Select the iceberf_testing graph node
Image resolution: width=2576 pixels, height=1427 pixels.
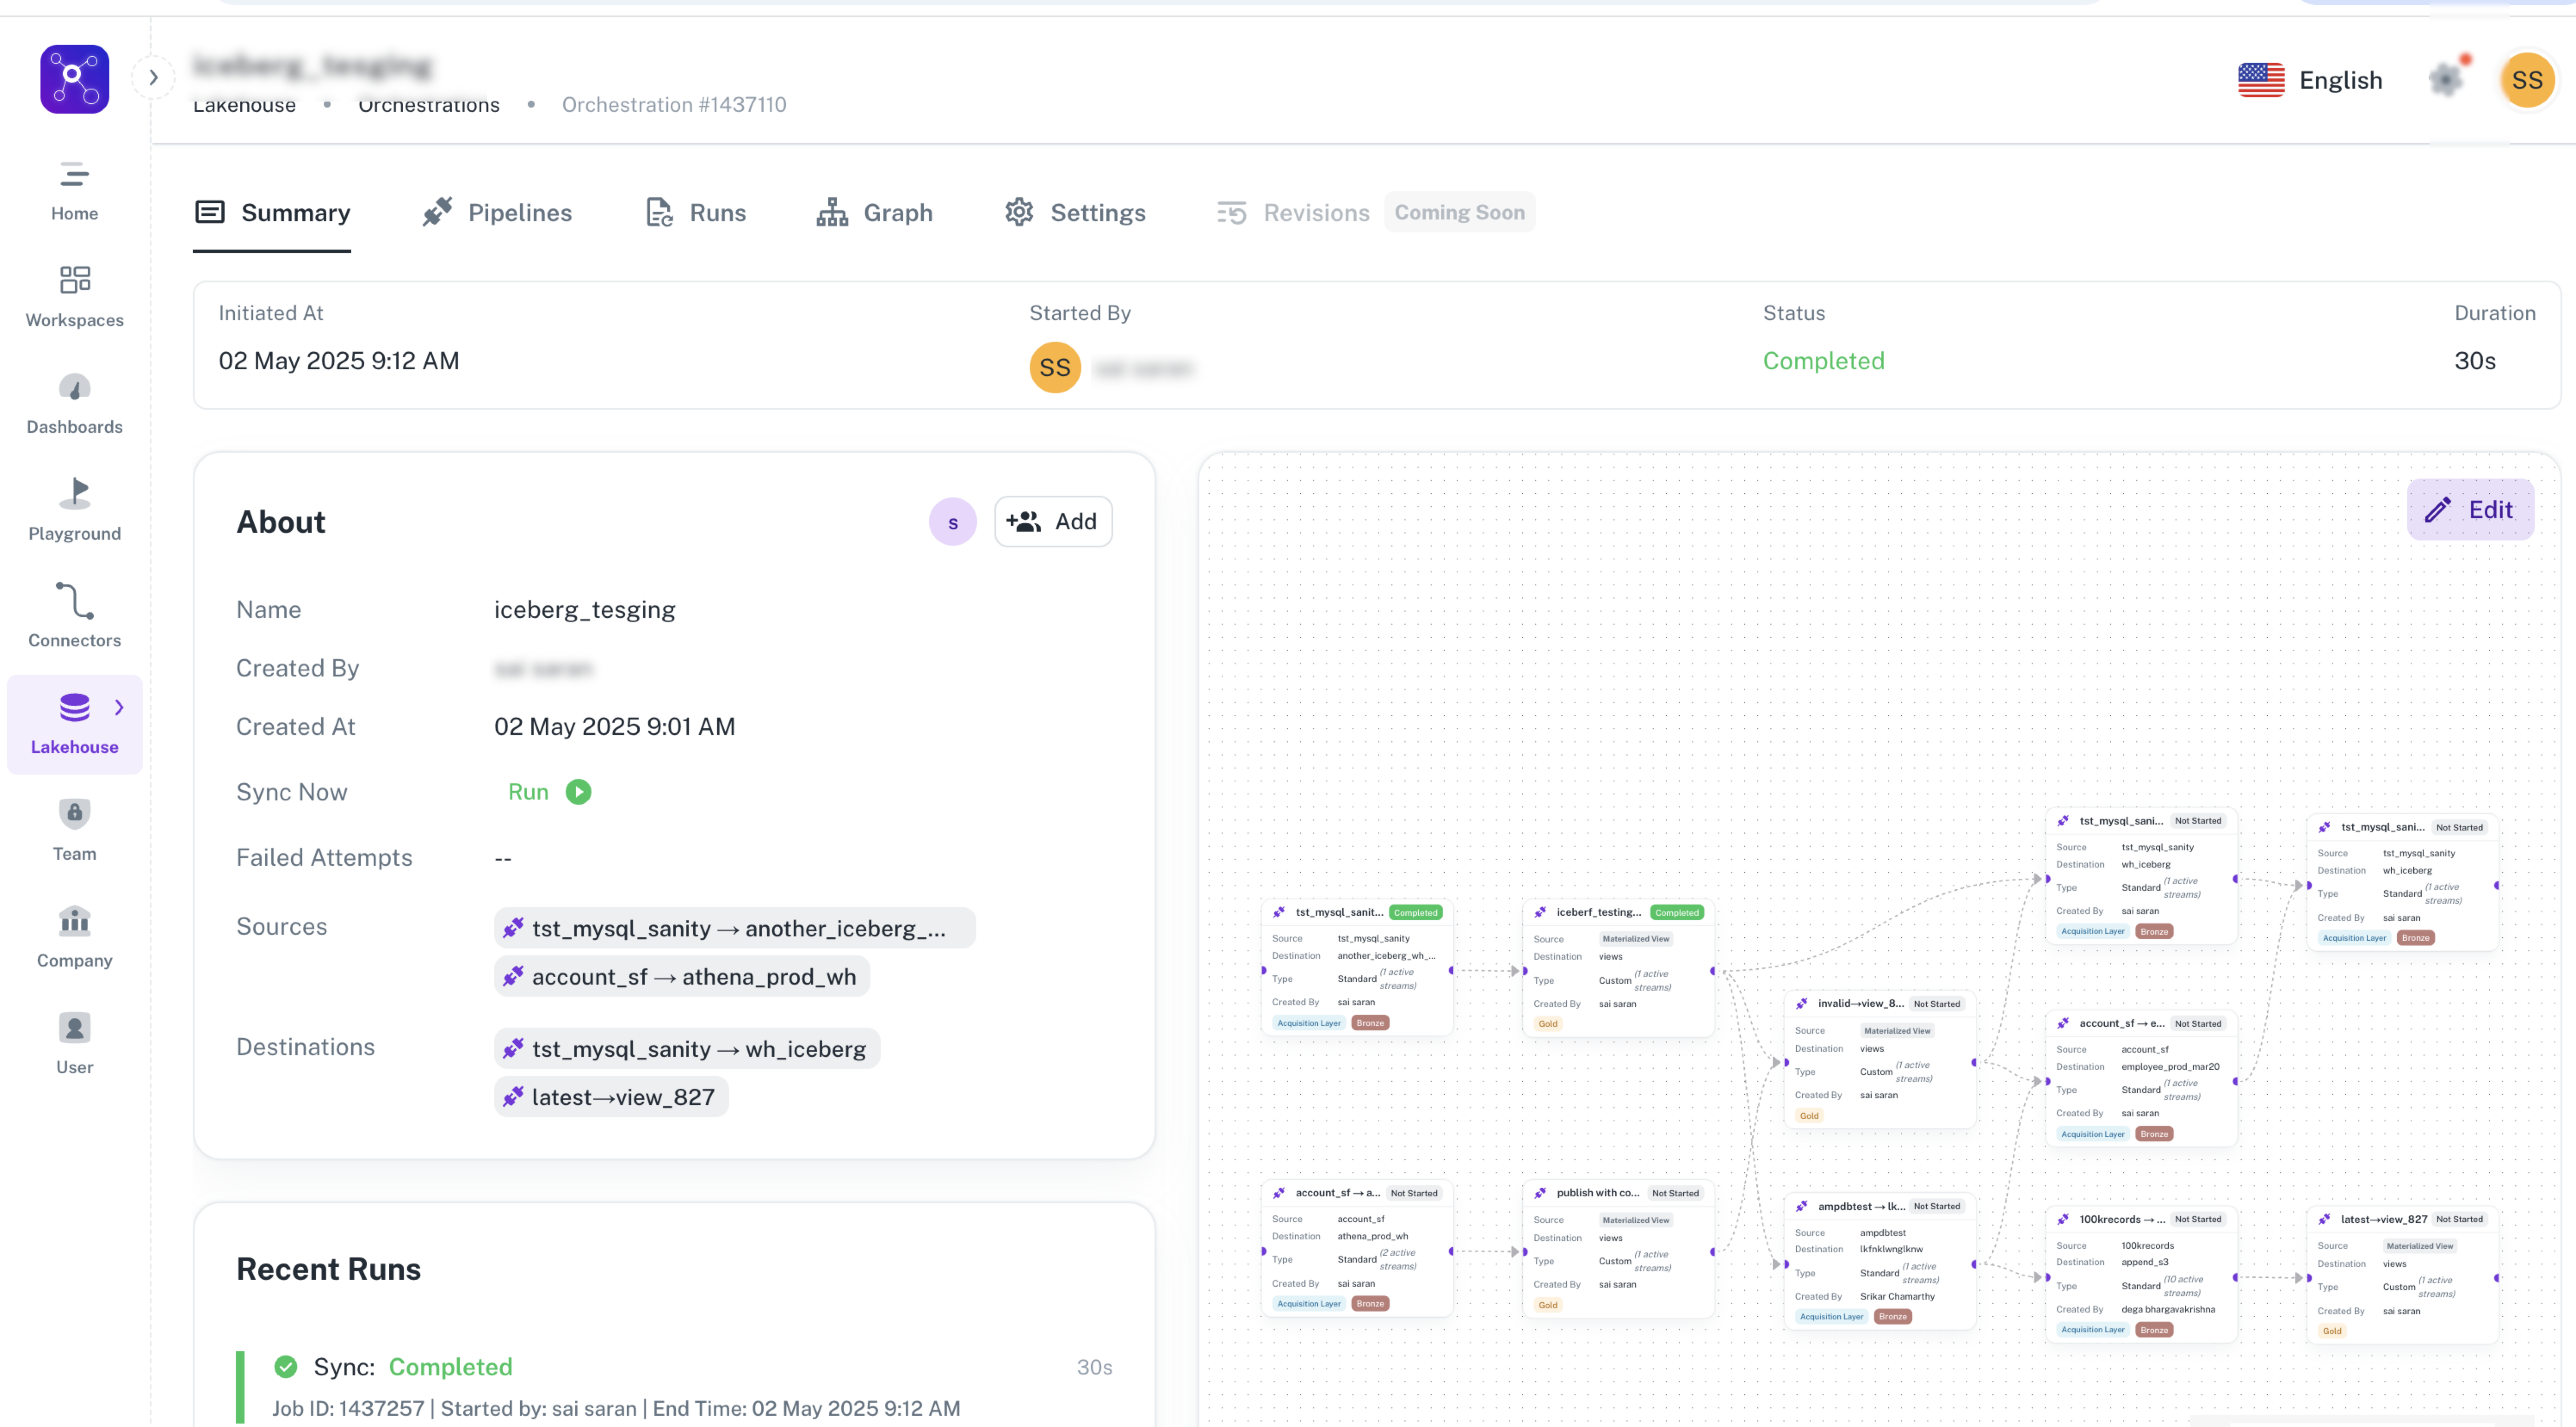(x=1618, y=968)
